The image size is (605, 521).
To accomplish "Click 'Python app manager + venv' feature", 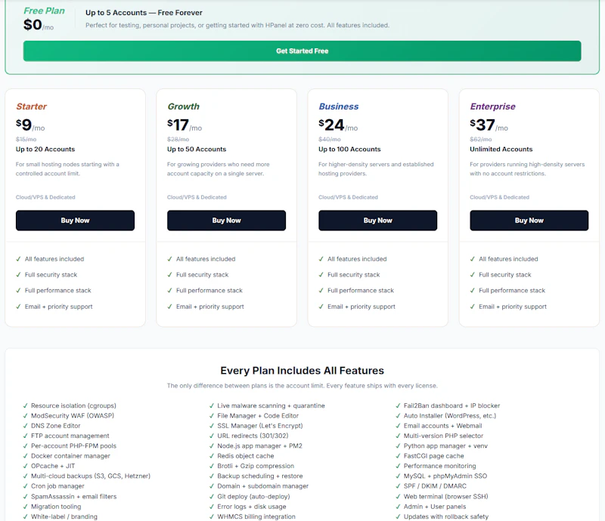I will pyautogui.click(x=445, y=445).
